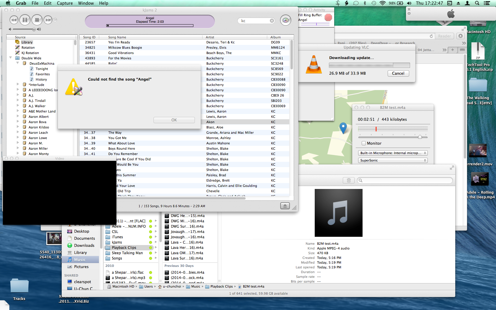Click the trash icon in Finder toolbar
The width and height of the screenshot is (496, 310).
(x=349, y=180)
